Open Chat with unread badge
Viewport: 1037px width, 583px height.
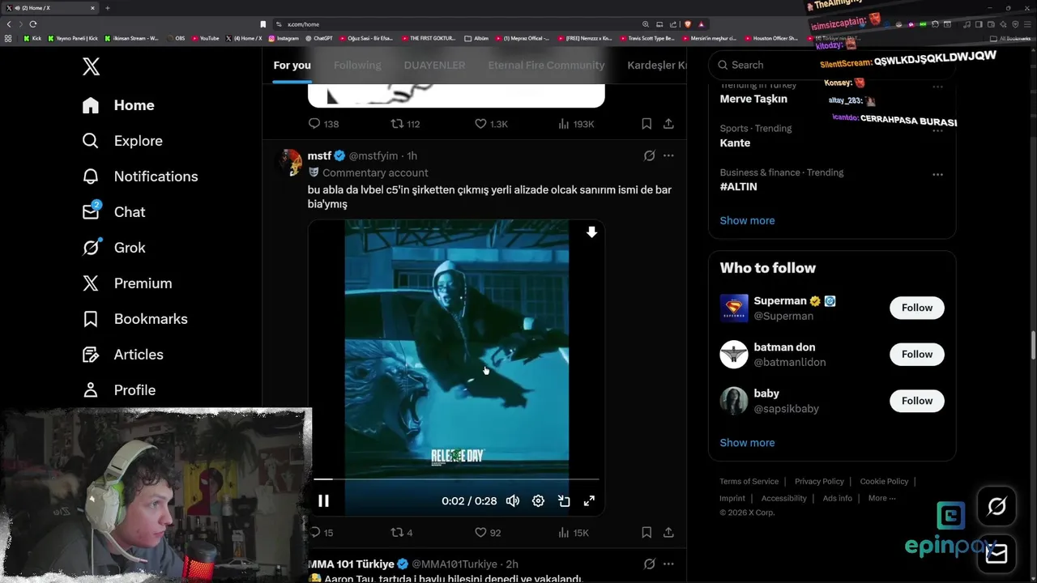pos(113,212)
